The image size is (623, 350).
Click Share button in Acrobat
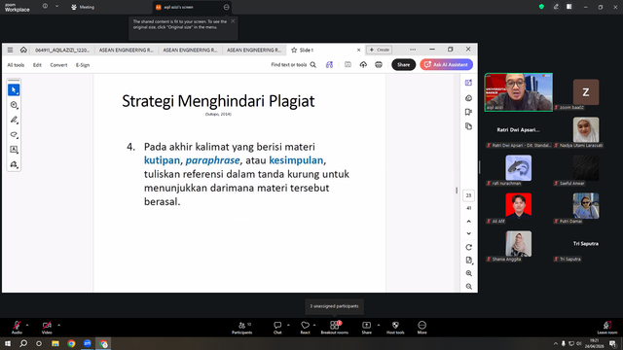pos(403,65)
